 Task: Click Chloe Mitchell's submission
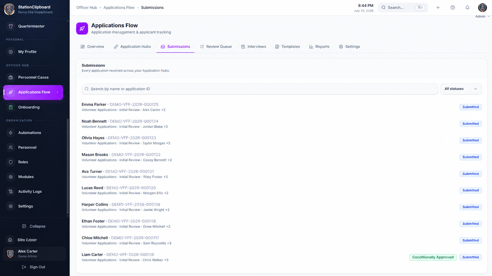tap(282, 241)
